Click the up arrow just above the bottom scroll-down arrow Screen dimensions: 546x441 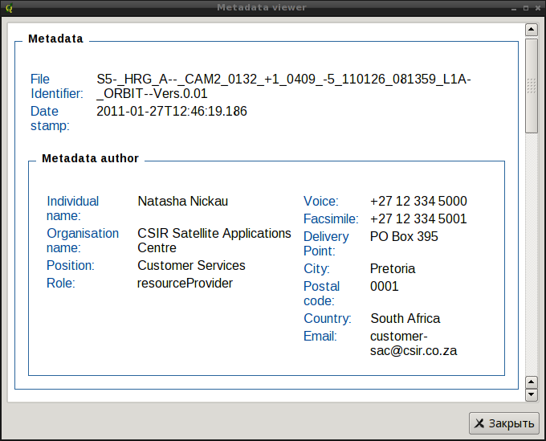[x=531, y=382]
